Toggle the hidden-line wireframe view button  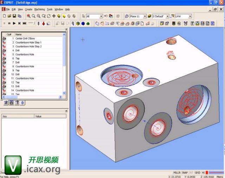[74, 16]
